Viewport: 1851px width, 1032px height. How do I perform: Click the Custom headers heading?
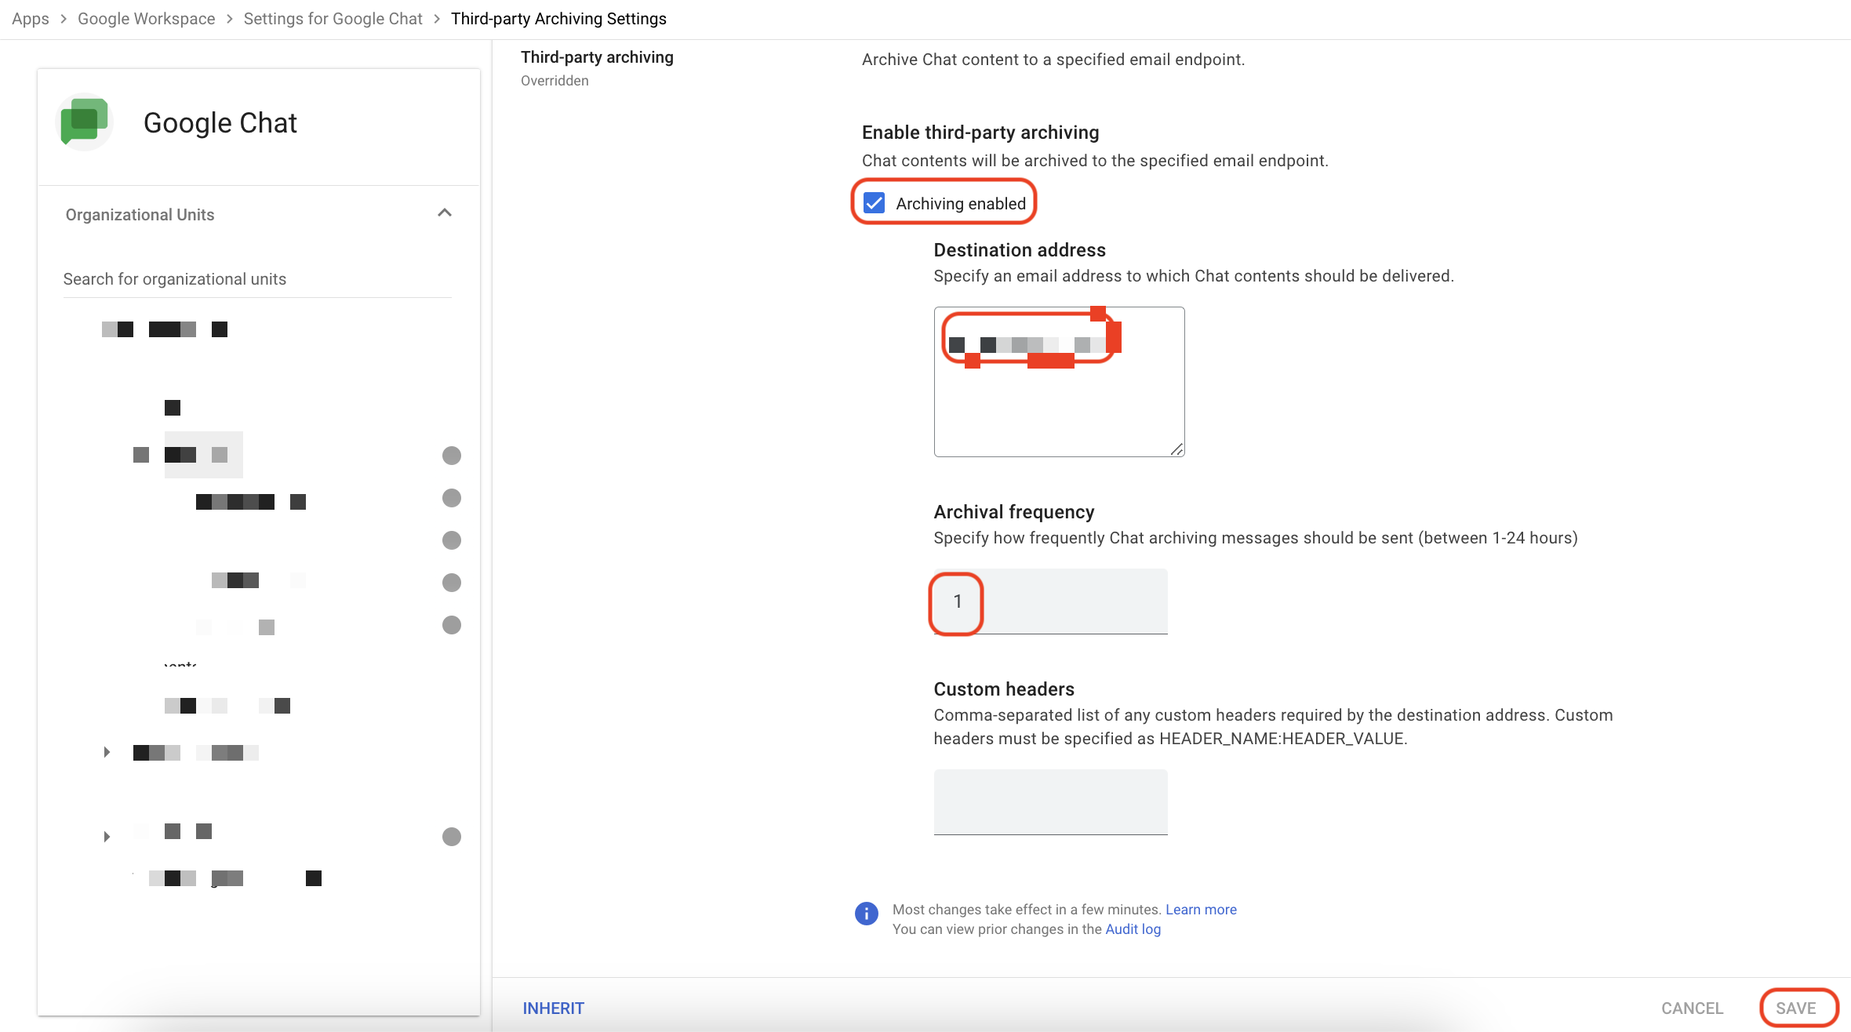click(x=1004, y=689)
